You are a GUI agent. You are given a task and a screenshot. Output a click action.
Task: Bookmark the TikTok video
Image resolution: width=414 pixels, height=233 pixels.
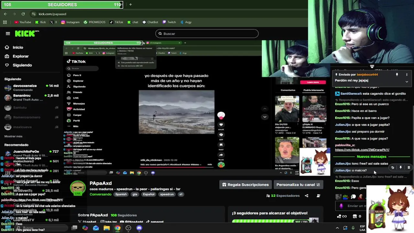221,145
